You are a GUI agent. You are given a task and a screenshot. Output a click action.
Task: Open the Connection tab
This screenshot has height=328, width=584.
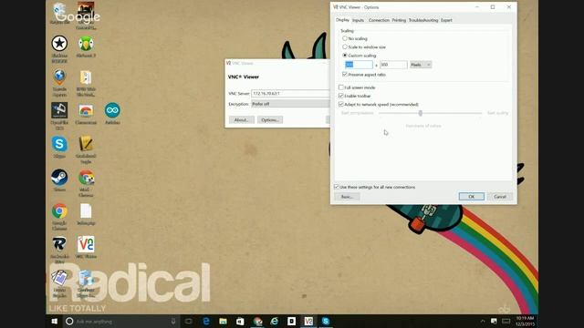tap(379, 20)
